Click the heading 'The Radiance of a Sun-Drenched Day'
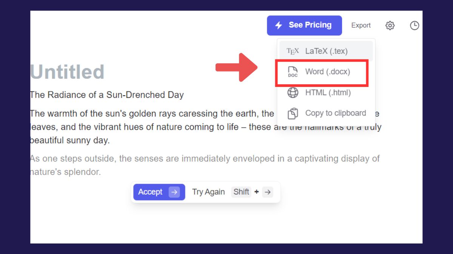The width and height of the screenshot is (453, 254). tap(107, 95)
